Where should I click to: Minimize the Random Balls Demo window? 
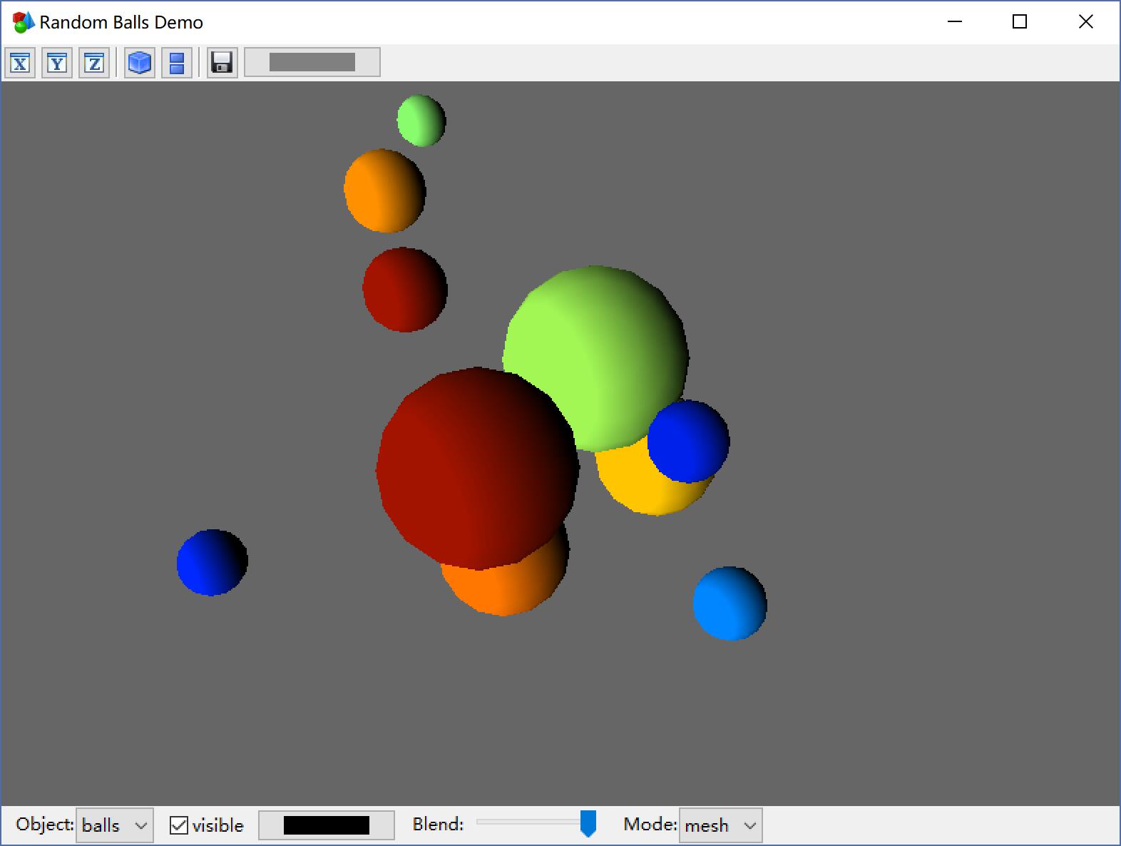(x=955, y=22)
